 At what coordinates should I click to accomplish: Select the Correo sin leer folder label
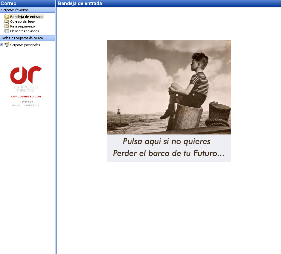click(x=22, y=22)
